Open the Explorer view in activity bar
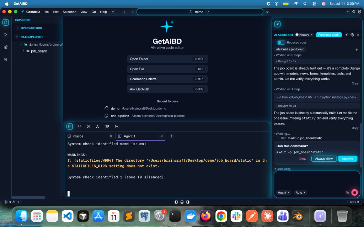Screen dimensions: 364x227 click(x=6, y=22)
